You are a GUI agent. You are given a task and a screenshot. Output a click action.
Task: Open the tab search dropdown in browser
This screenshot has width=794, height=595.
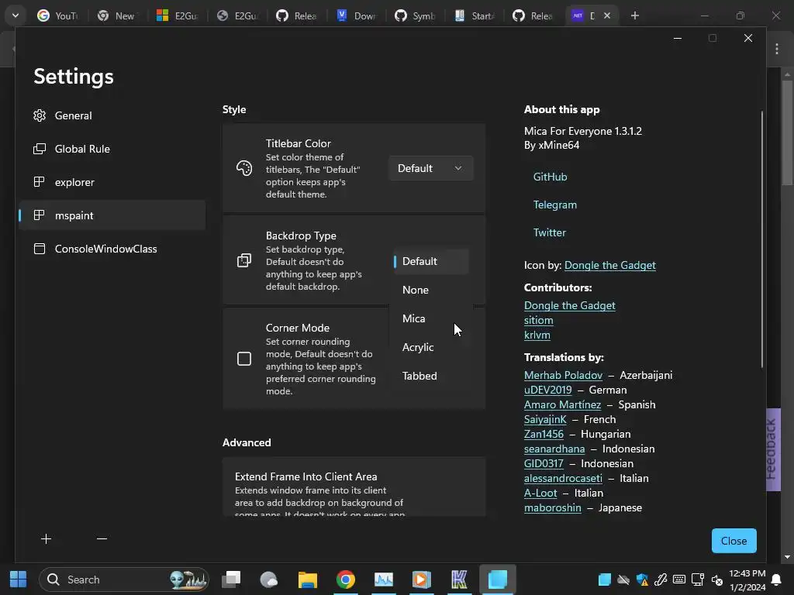[x=16, y=15]
